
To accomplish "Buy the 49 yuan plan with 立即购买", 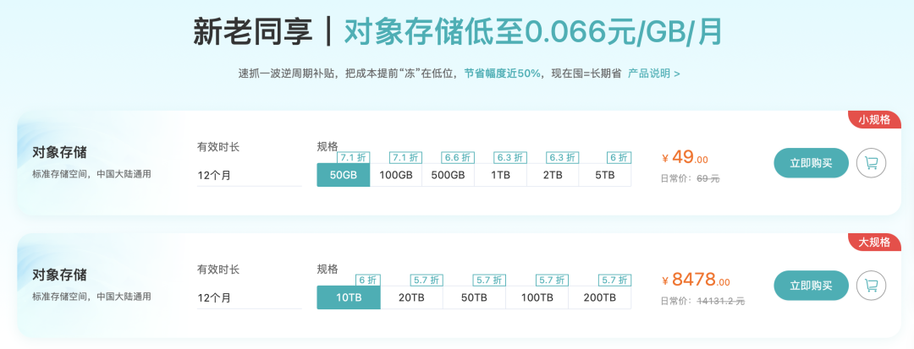I will tap(811, 163).
